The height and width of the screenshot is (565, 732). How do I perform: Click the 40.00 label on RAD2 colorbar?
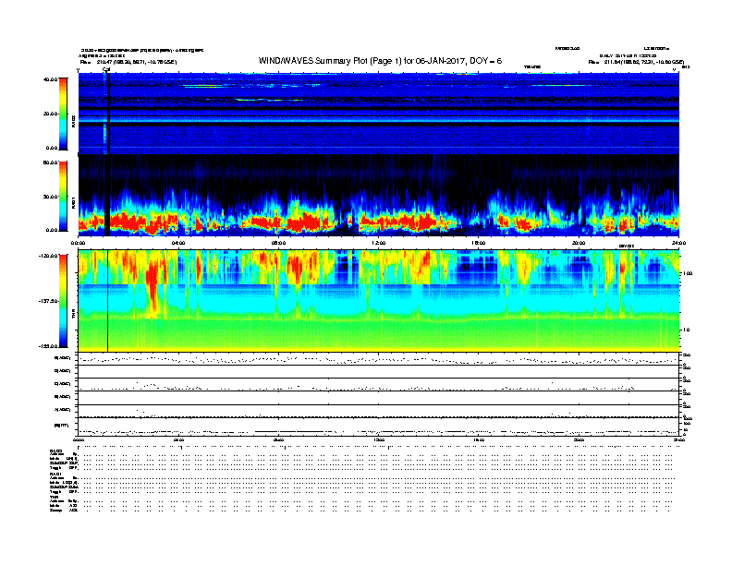tap(50, 79)
